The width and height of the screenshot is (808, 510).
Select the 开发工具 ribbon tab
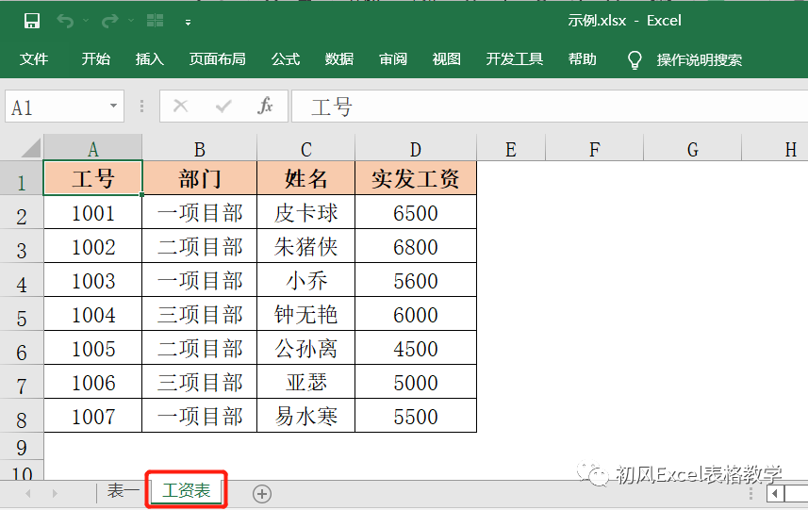[514, 59]
